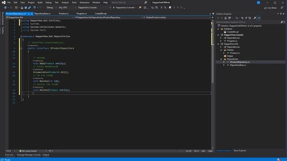Screen dimensions: 287x161
Task: Open the Error List tab
Action: [10, 155]
